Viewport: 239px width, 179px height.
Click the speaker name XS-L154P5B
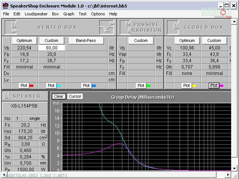24,106
